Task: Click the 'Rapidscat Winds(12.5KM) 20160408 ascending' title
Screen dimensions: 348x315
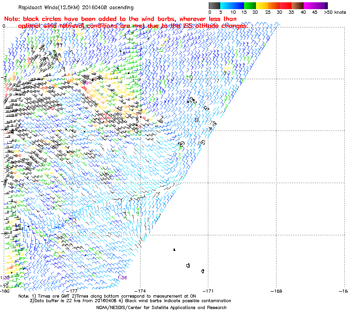Action: (x=76, y=7)
